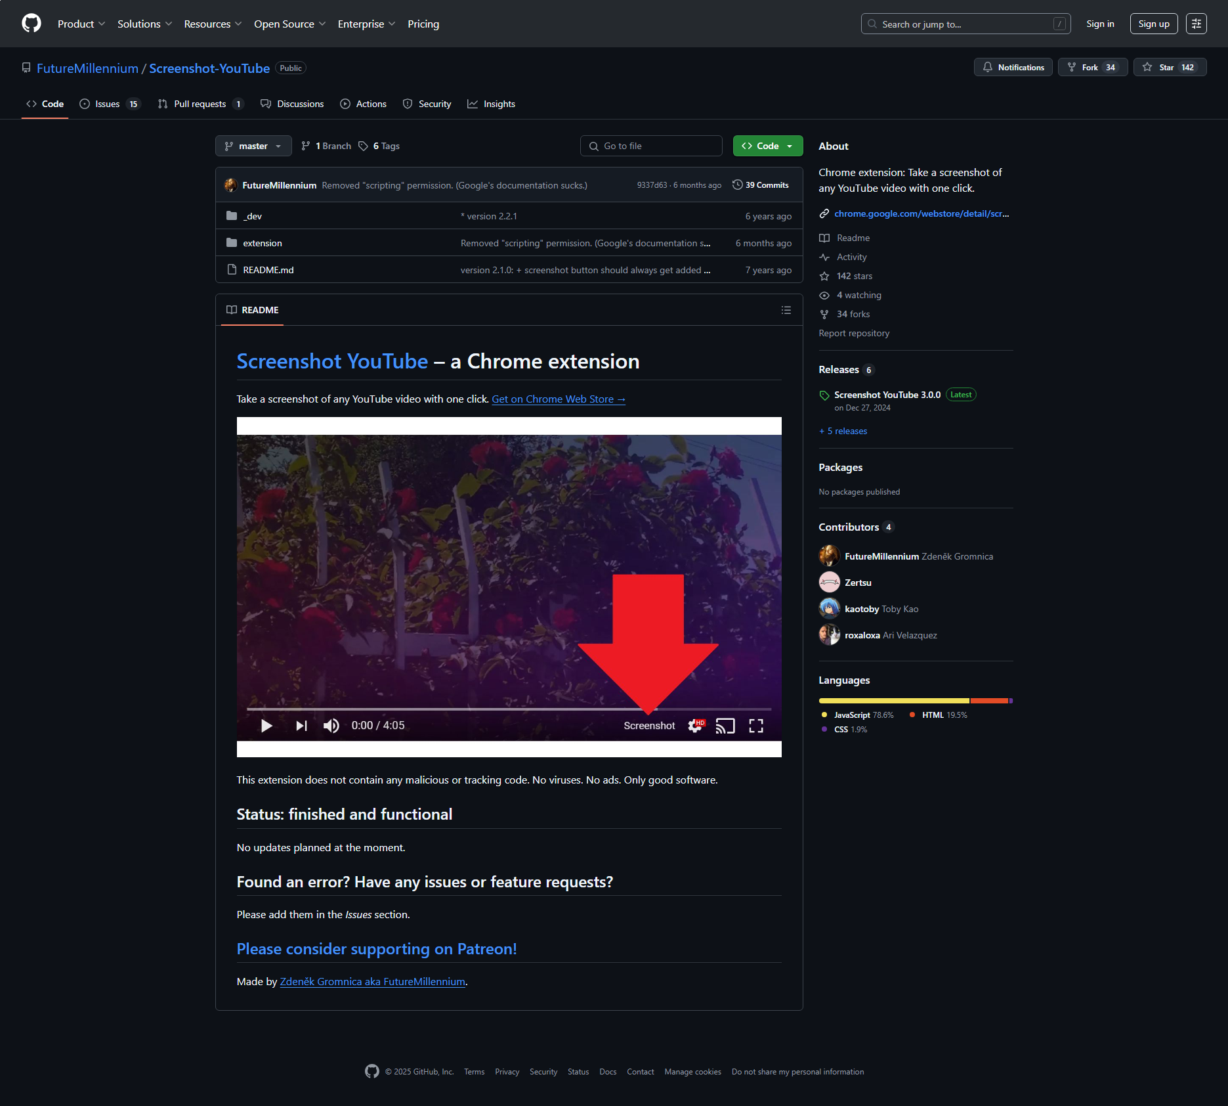This screenshot has width=1228, height=1106.
Task: View the 6 Tags list
Action: pos(379,146)
